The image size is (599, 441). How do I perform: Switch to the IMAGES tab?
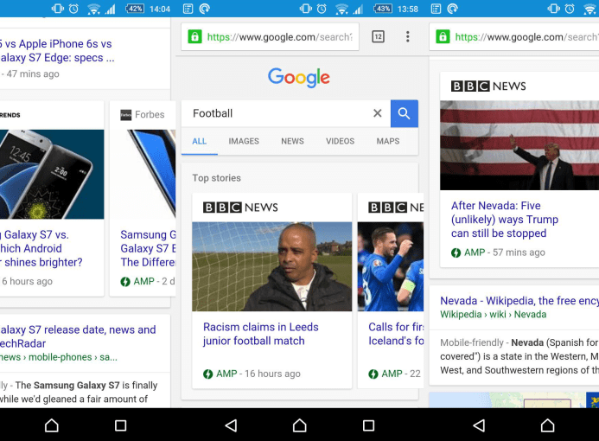click(244, 142)
